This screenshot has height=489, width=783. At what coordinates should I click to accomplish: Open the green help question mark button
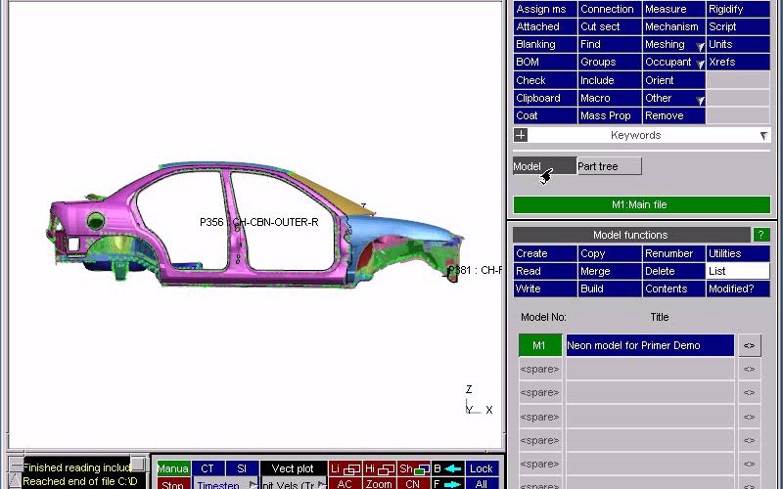761,235
